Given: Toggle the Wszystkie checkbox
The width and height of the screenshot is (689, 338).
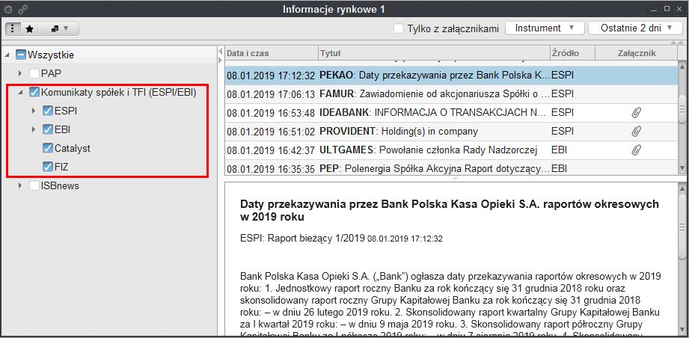Looking at the screenshot, I should pos(21,55).
